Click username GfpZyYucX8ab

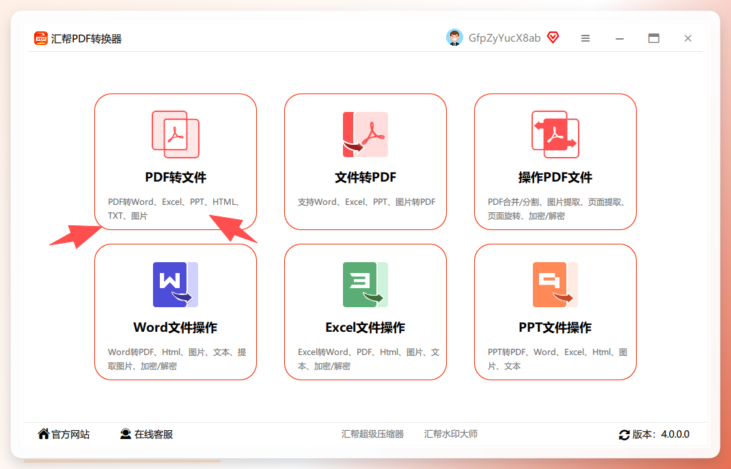click(x=504, y=38)
